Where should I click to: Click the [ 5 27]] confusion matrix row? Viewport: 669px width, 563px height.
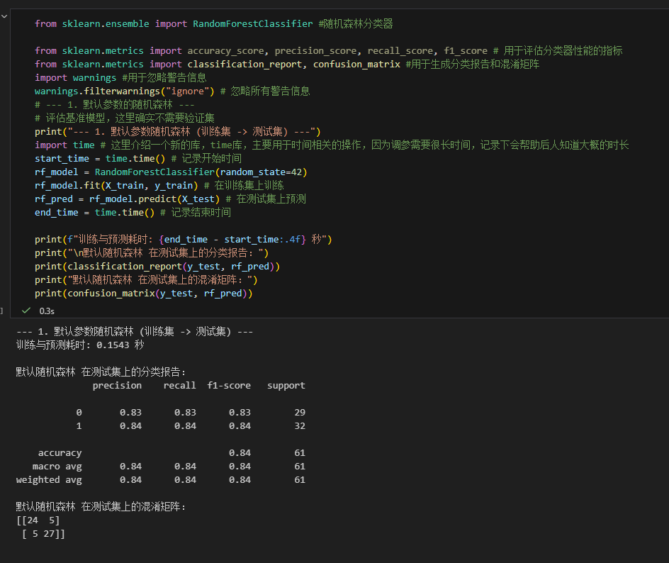point(43,534)
